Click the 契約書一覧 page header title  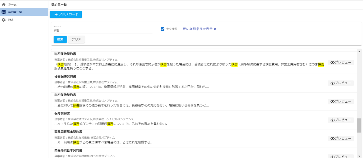(x=59, y=5)
